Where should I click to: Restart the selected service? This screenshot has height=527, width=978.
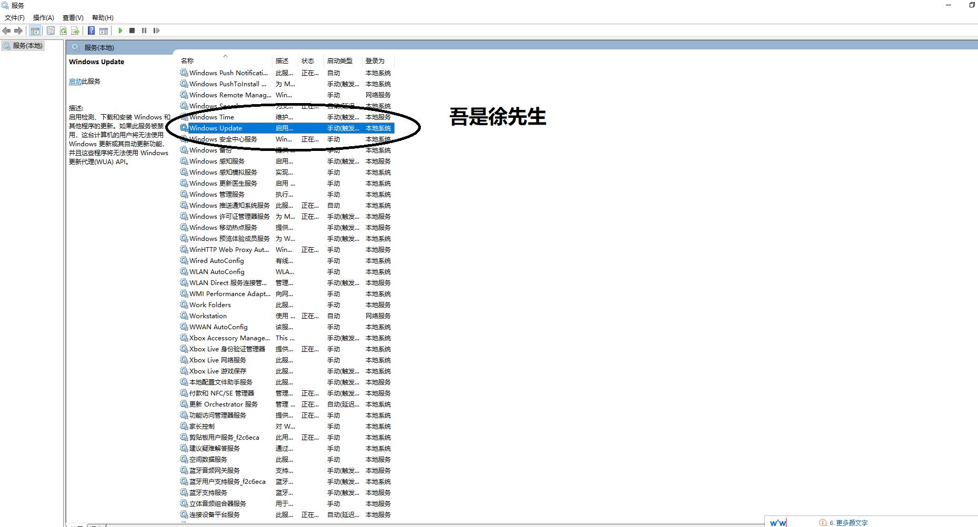[x=156, y=31]
